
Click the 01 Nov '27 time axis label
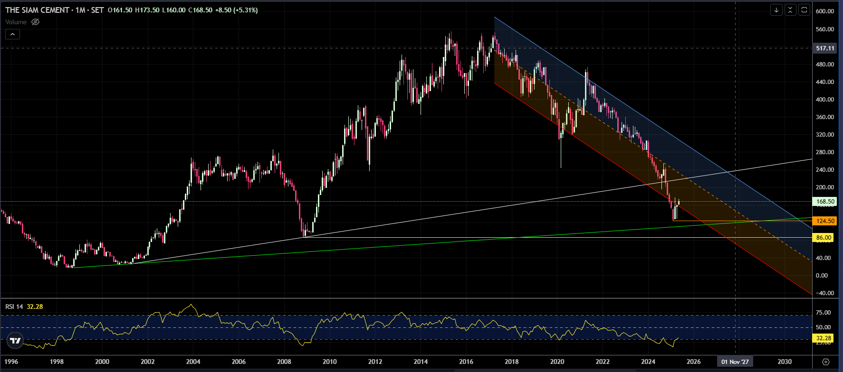tap(735, 362)
